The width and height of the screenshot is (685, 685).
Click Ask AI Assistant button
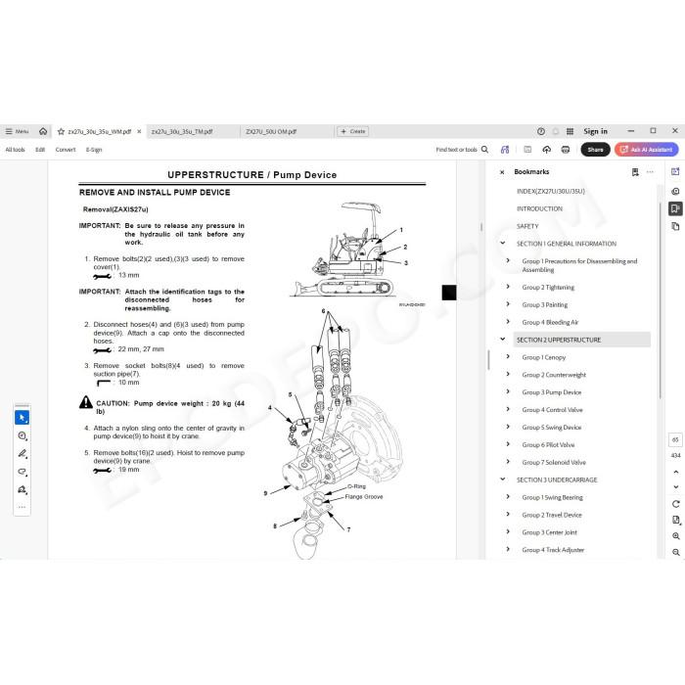[x=646, y=150]
